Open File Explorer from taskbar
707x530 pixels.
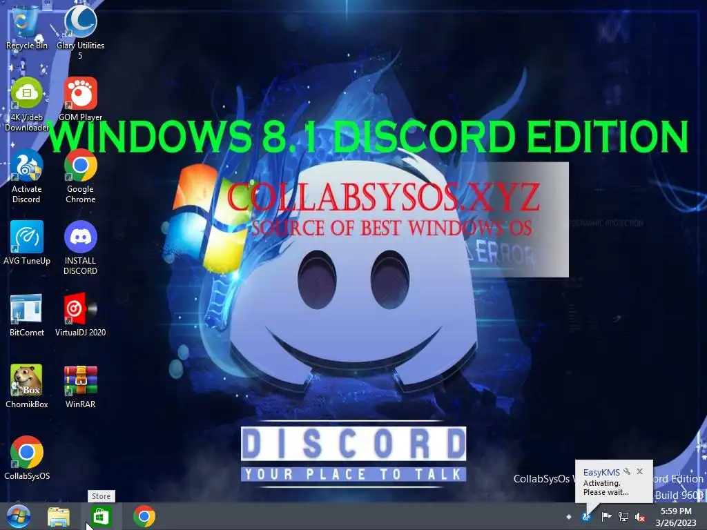pos(59,517)
